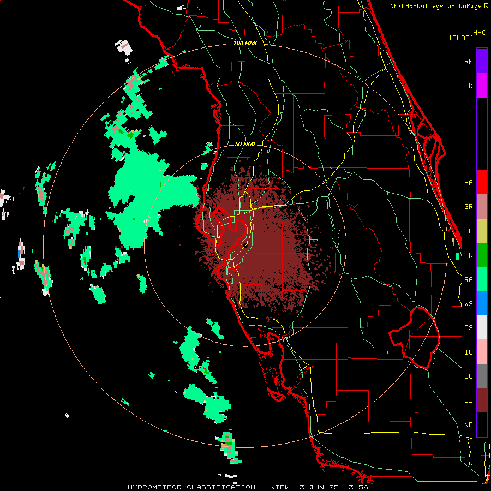The height and width of the screenshot is (491, 491).
Task: Click the 100 NMI range ring label
Action: tap(245, 43)
